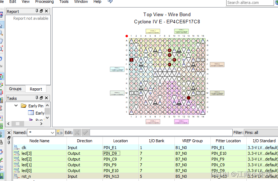Select assigned pin D9 on the chip
Image resolution: width=278 pixels, height=181 pixels.
[x=169, y=55]
